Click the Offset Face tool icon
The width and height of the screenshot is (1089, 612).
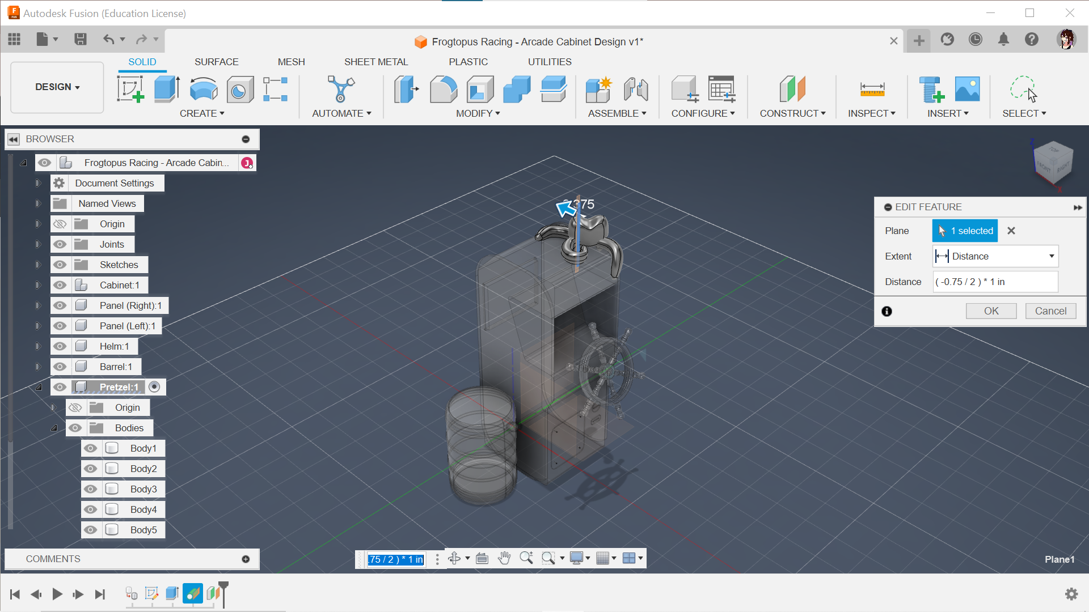554,90
